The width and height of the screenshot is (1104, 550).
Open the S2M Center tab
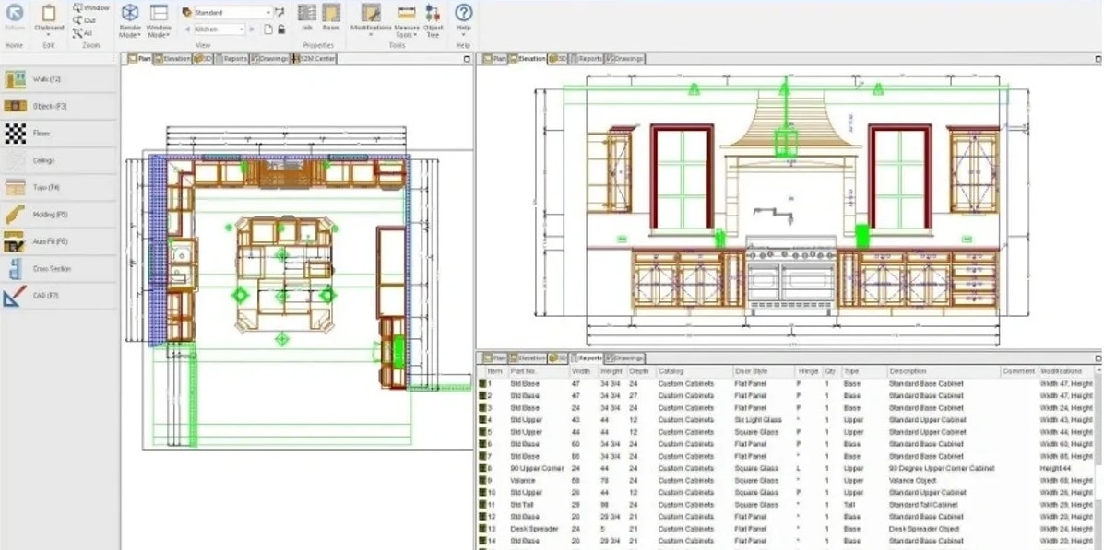314,59
